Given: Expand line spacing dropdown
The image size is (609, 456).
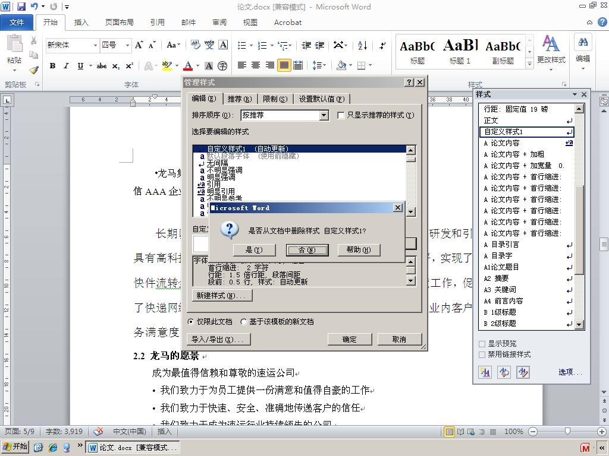Looking at the screenshot, I should click(x=319, y=65).
